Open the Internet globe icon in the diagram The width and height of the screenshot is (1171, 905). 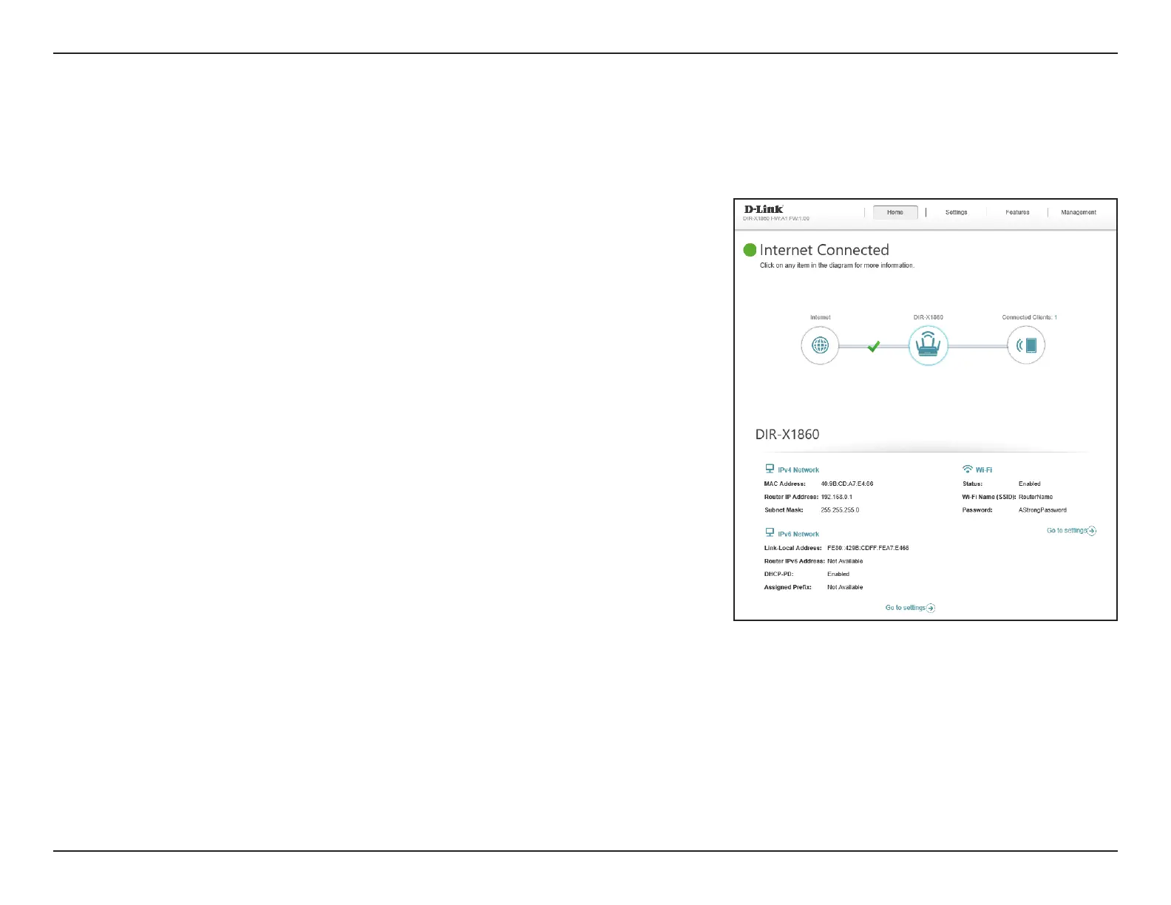[x=820, y=345]
